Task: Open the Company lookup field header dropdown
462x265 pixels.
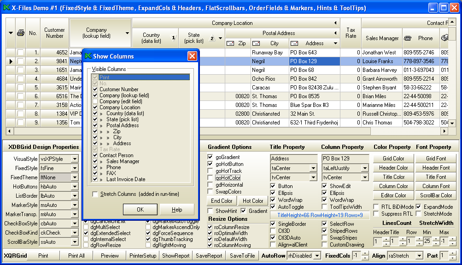Action: pos(127,33)
